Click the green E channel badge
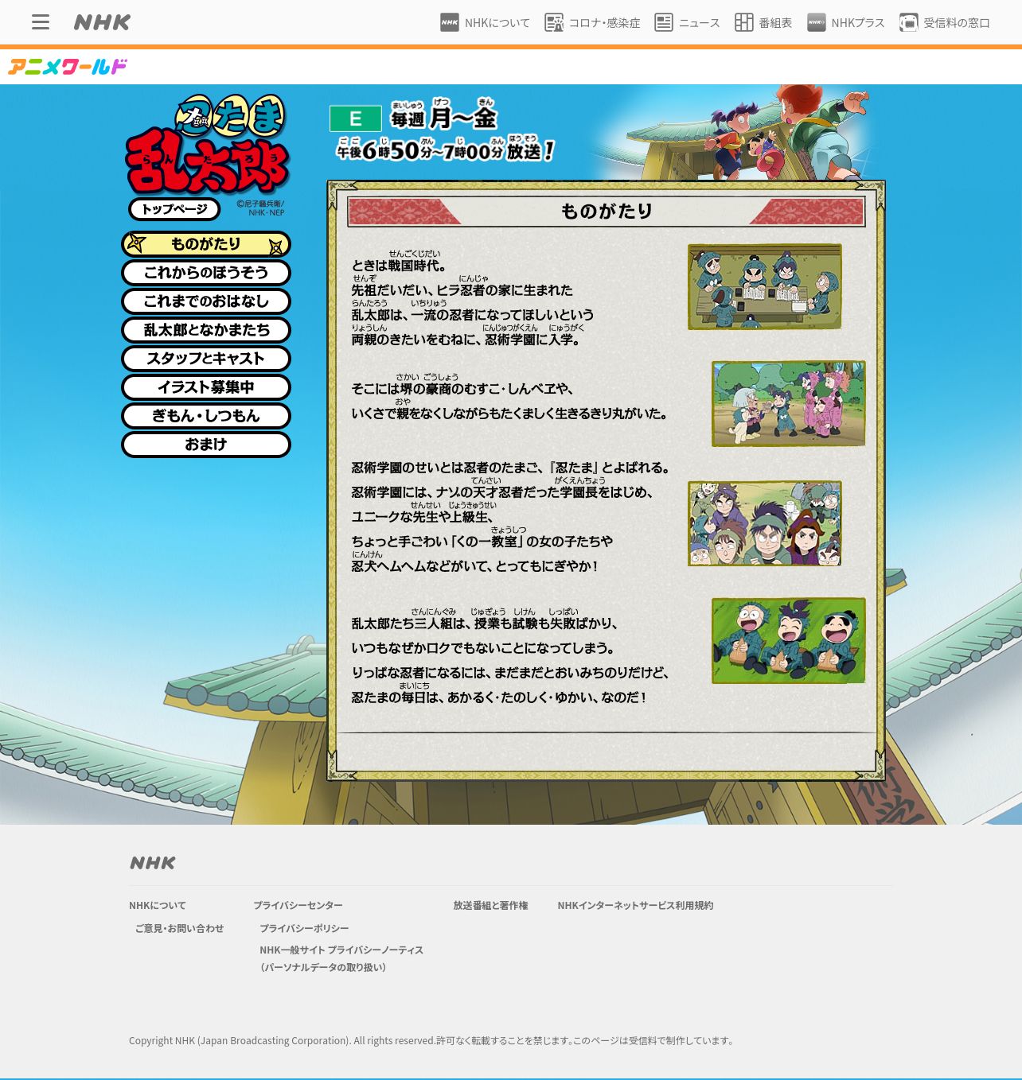Screen dimensions: 1022x1080 point(356,118)
